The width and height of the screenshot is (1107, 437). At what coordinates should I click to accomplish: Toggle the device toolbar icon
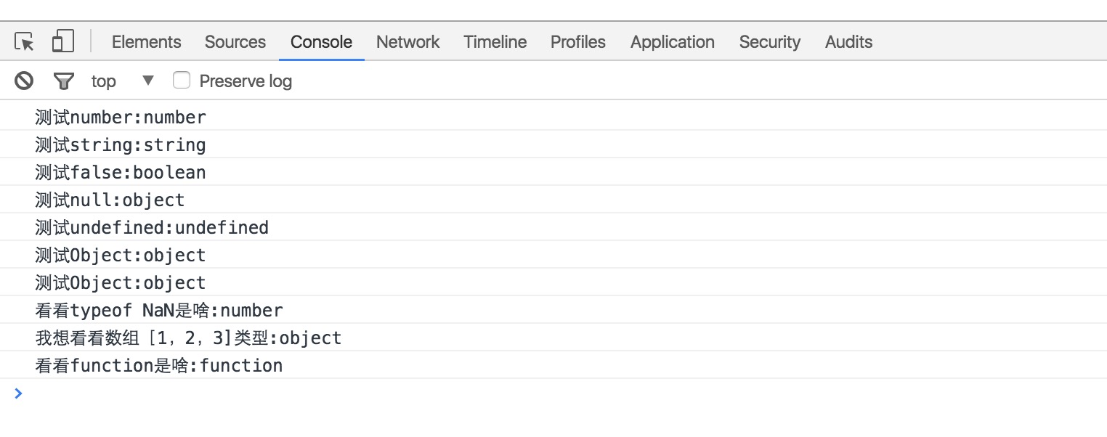tap(63, 41)
